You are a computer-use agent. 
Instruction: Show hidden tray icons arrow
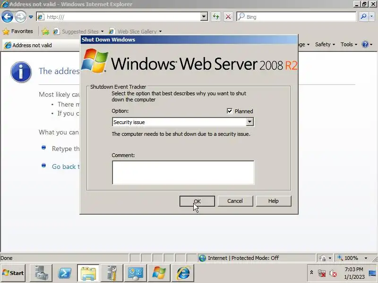tap(311, 273)
